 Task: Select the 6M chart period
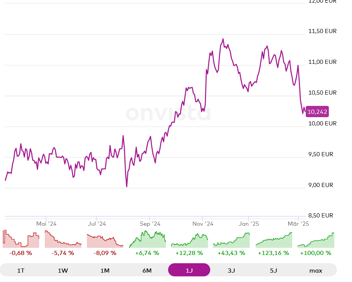[x=147, y=270]
